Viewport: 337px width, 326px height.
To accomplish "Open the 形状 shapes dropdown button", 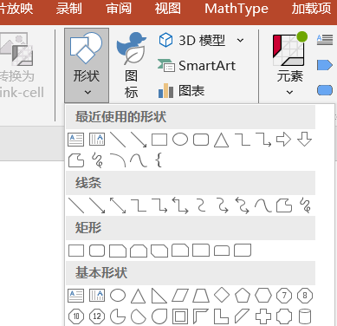I will pos(87,65).
